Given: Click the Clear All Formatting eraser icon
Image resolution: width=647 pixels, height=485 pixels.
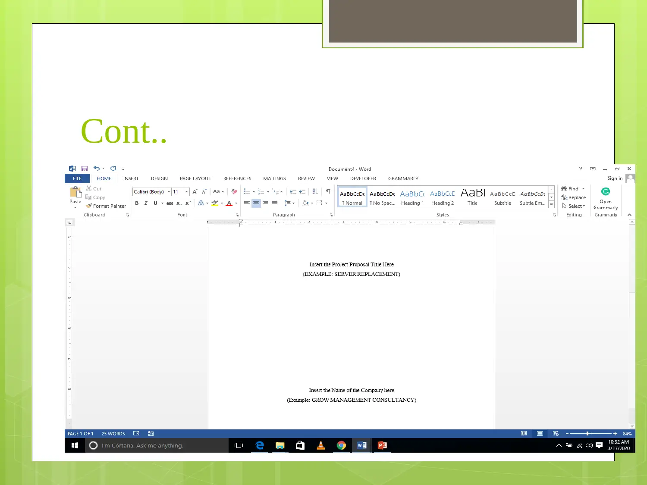Looking at the screenshot, I should 234,191.
